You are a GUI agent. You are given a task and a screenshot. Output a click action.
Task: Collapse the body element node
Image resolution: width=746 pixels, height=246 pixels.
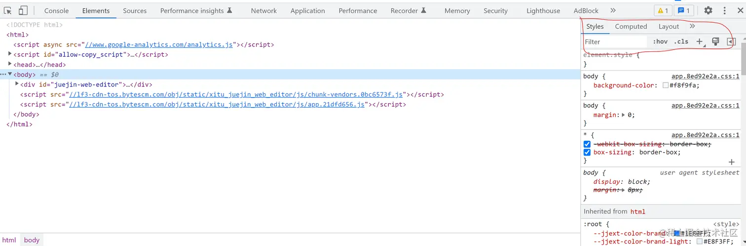(x=10, y=74)
